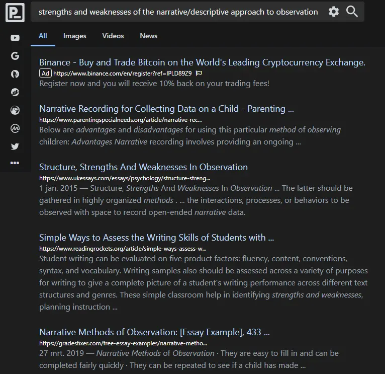Open the Binance Buy and Trade Bitcoin ad link
This screenshot has width=385, height=374.
pos(203,62)
